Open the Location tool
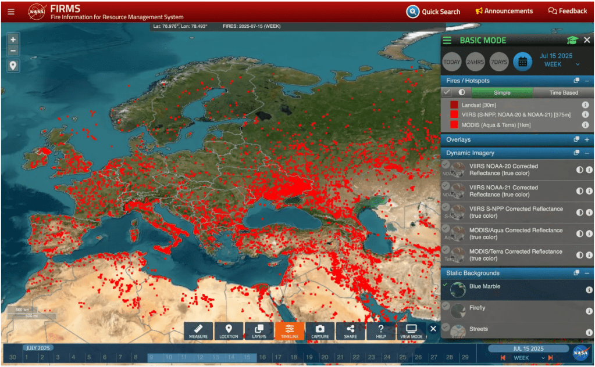 229,331
